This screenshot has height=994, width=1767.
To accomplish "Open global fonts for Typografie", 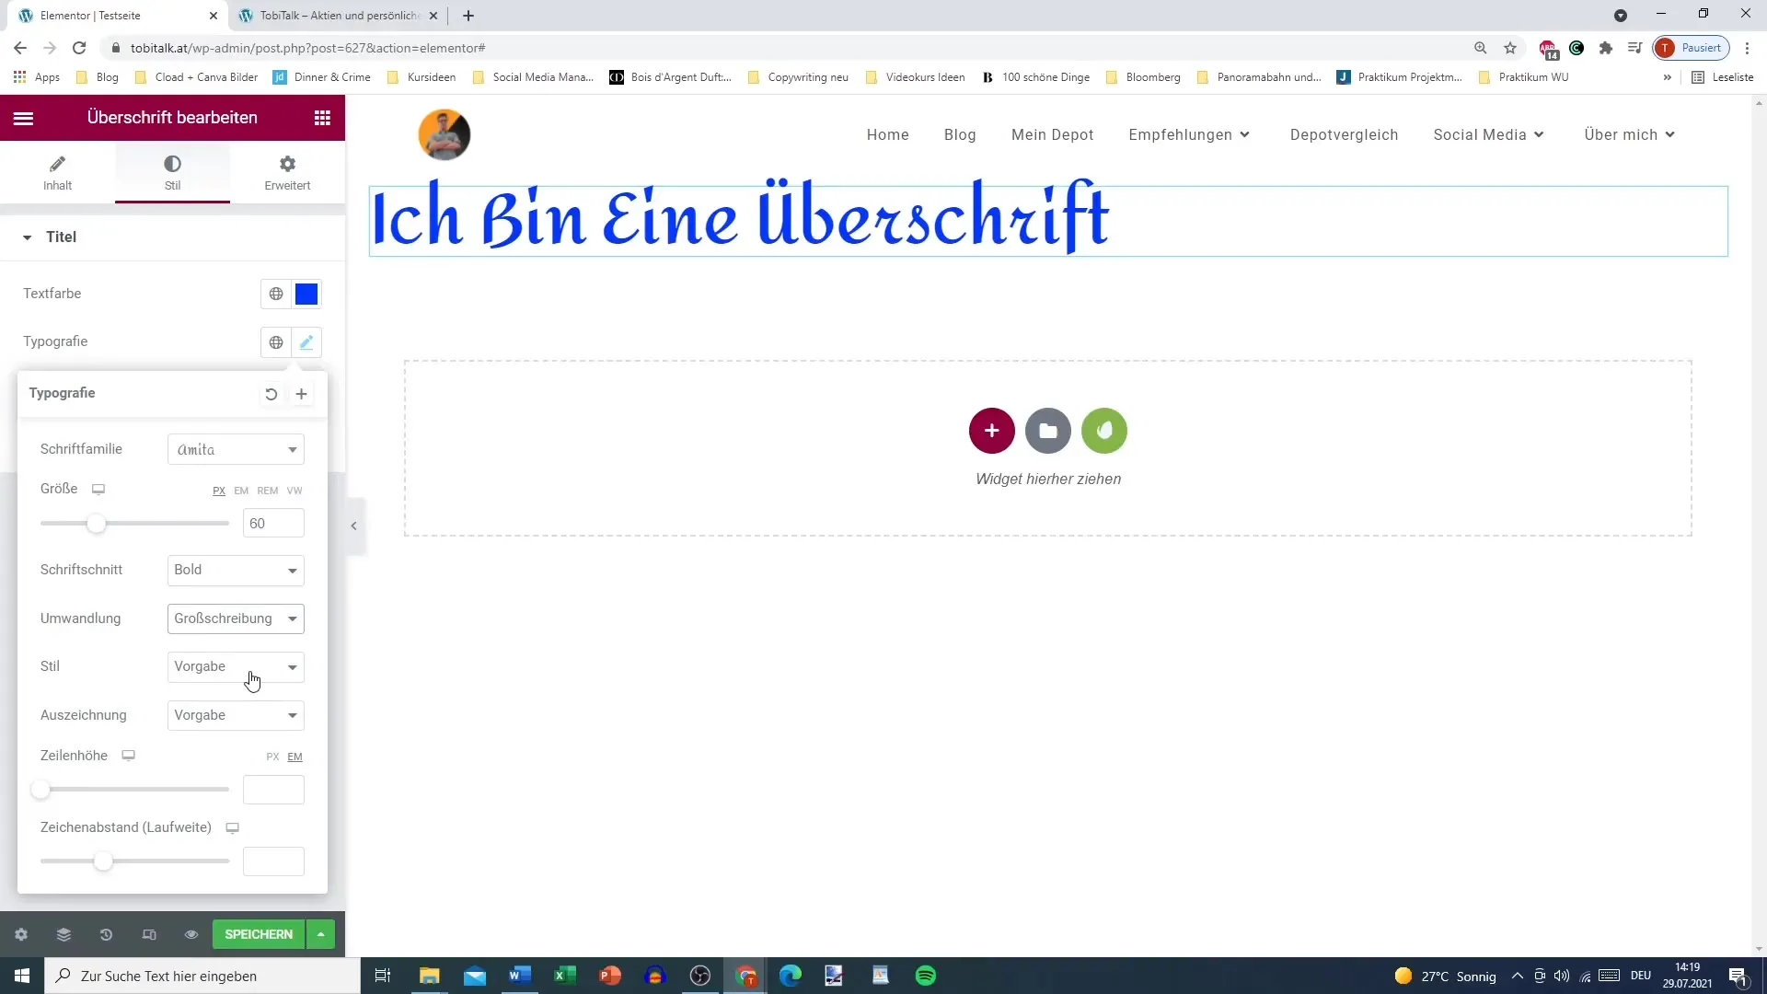I will (x=276, y=342).
